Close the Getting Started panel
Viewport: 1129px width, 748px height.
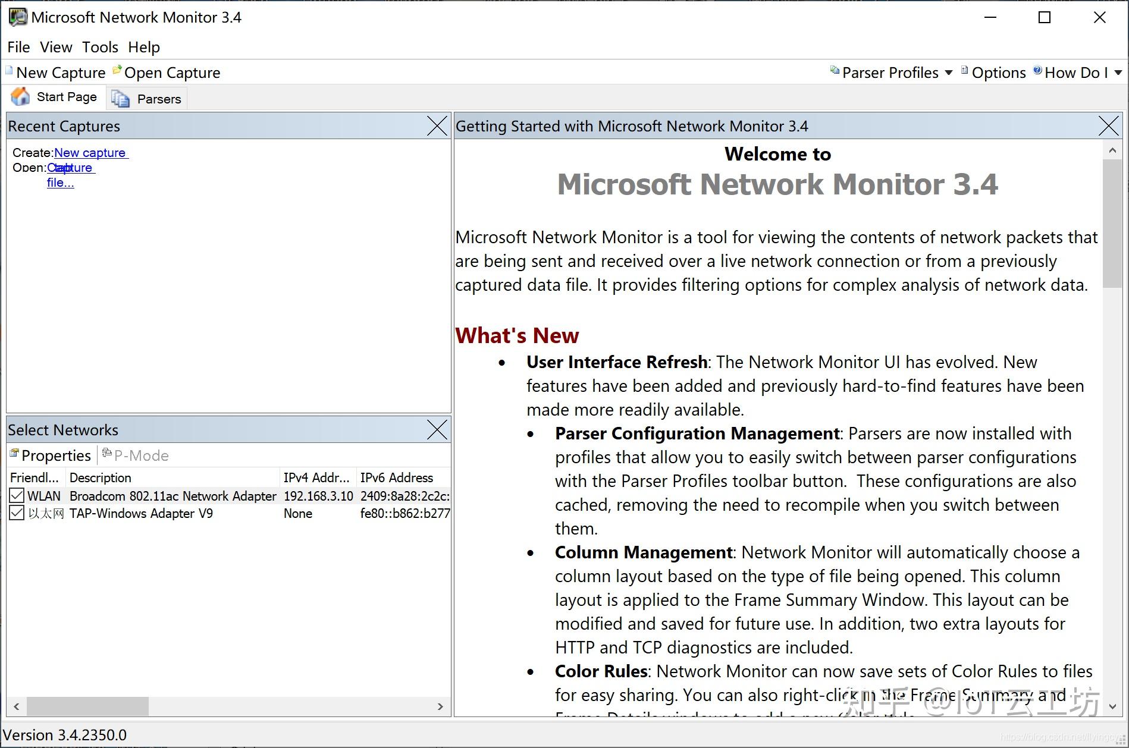click(1108, 125)
